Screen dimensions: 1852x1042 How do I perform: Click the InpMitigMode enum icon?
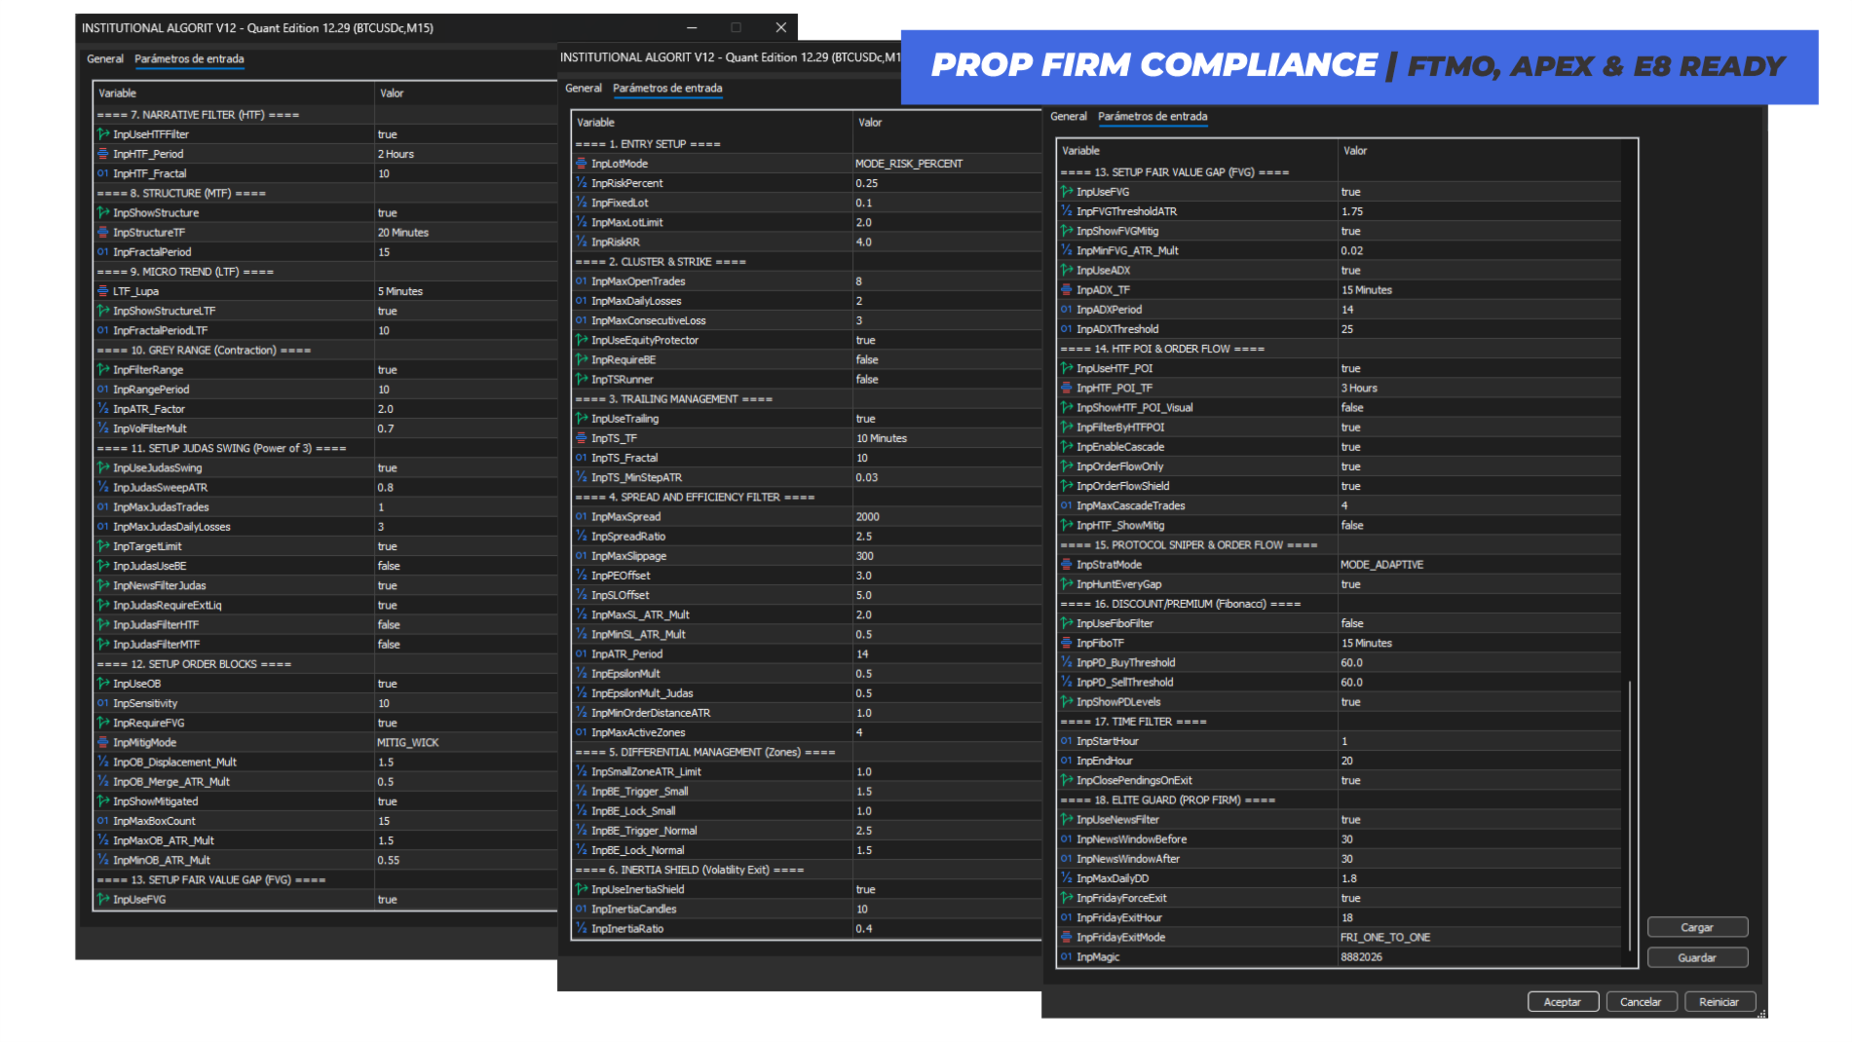coord(102,742)
